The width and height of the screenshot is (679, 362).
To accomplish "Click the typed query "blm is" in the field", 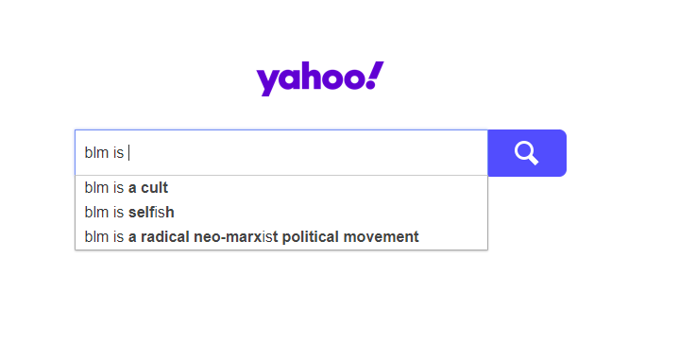I will point(104,152).
